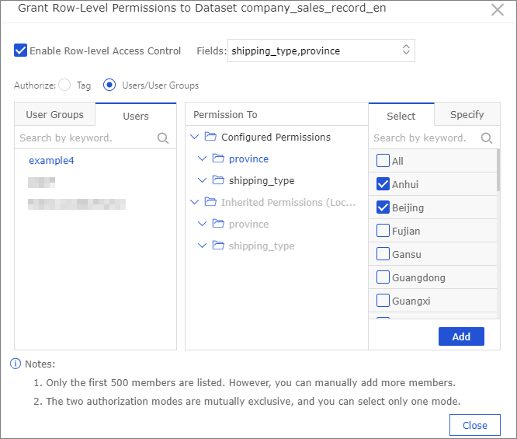This screenshot has width=517, height=439.
Task: Uncheck the Beijing checkbox
Action: [383, 207]
